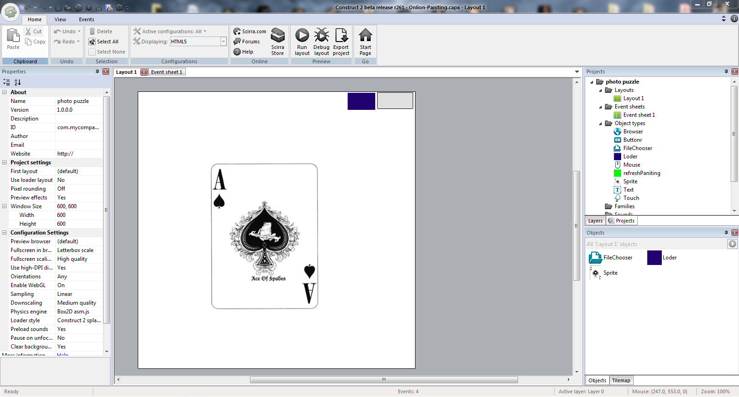The width and height of the screenshot is (739, 397).
Task: Choose Select None in the Selection group
Action: tap(107, 52)
